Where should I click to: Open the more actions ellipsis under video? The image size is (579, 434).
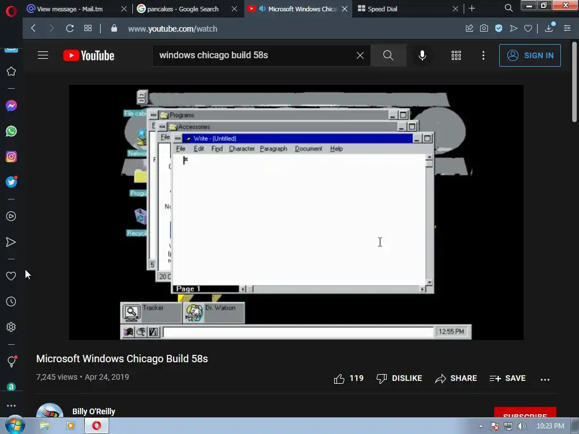[545, 379]
